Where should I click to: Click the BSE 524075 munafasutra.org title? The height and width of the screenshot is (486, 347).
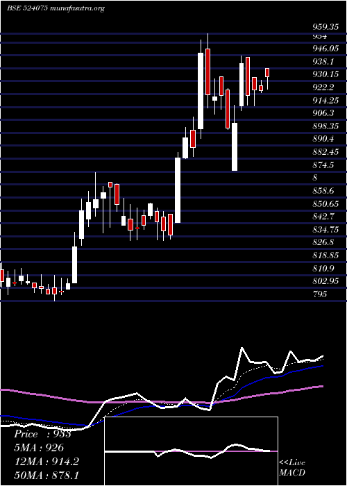pyautogui.click(x=56, y=8)
